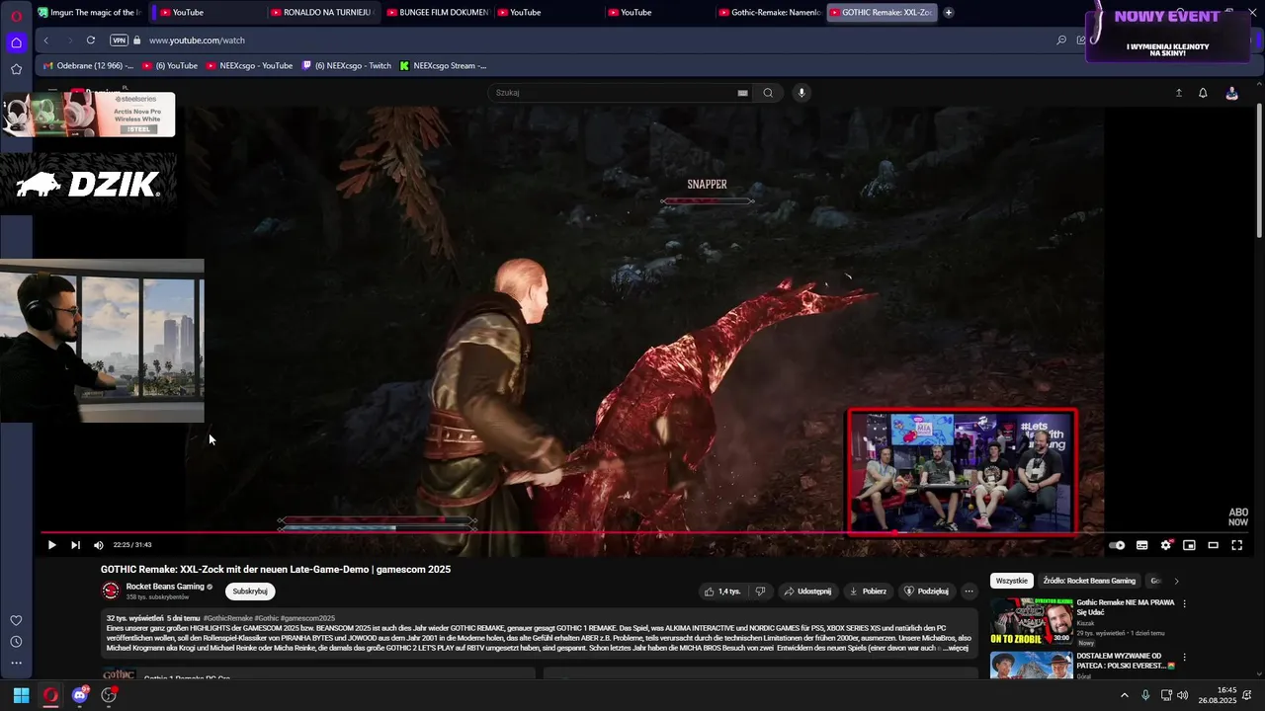Image resolution: width=1265 pixels, height=711 pixels.
Task: Open Gothic Remake NIE MA PRAWA thumbnail
Action: pyautogui.click(x=1031, y=620)
